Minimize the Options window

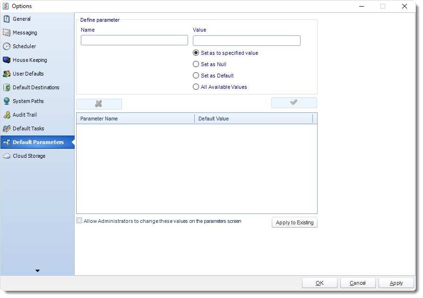coord(362,6)
